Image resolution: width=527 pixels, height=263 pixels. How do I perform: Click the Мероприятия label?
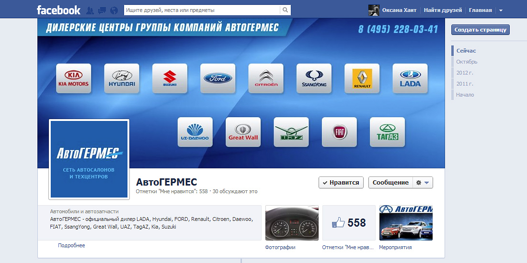[x=395, y=248]
